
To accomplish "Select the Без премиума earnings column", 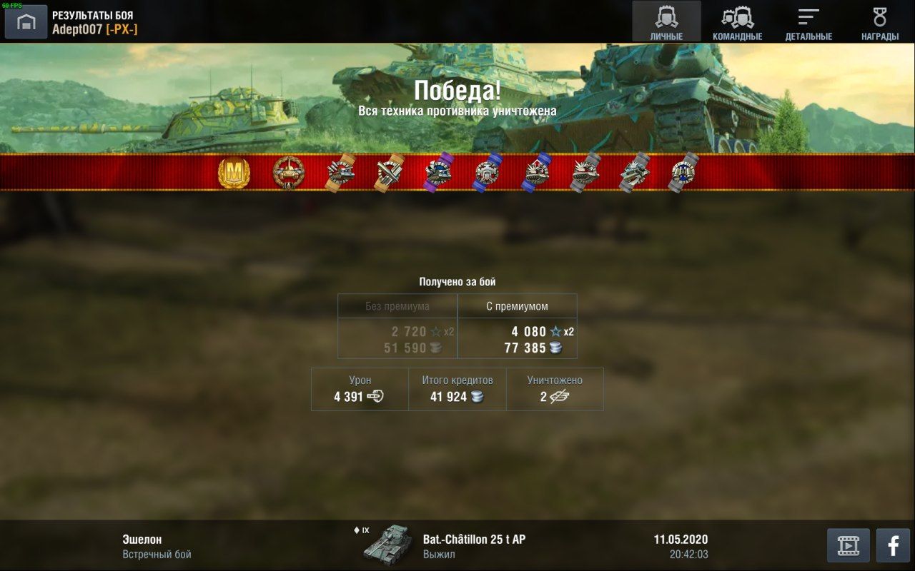I will (x=397, y=326).
